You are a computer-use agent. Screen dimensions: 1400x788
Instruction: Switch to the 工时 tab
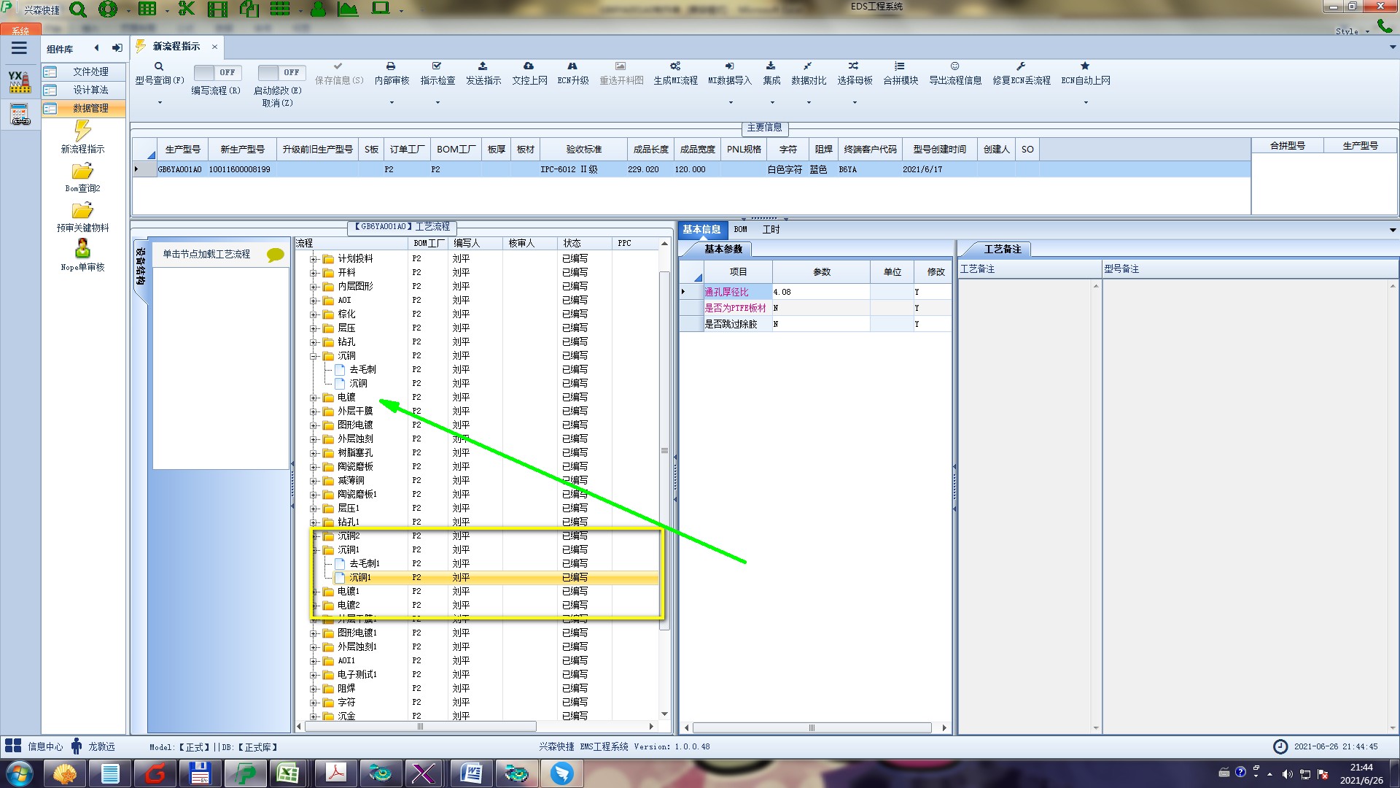[771, 229]
